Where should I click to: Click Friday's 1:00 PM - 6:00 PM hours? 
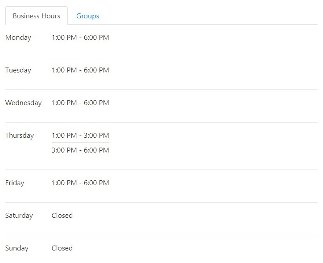(x=80, y=182)
